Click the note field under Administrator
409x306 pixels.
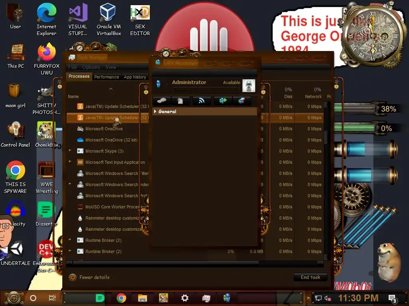206,90
